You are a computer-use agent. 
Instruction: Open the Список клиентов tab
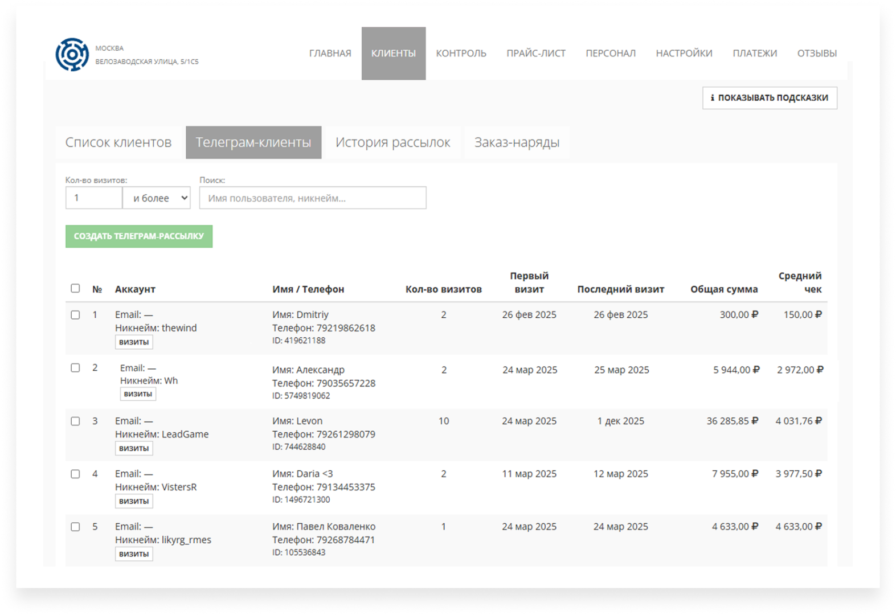(118, 142)
